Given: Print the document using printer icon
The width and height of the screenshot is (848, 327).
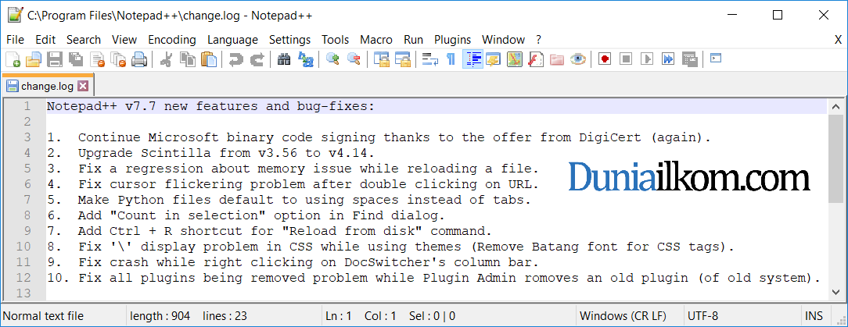Looking at the screenshot, I should coord(139,59).
